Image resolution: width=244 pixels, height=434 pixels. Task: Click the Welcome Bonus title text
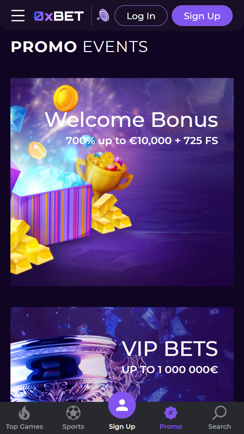pyautogui.click(x=131, y=120)
